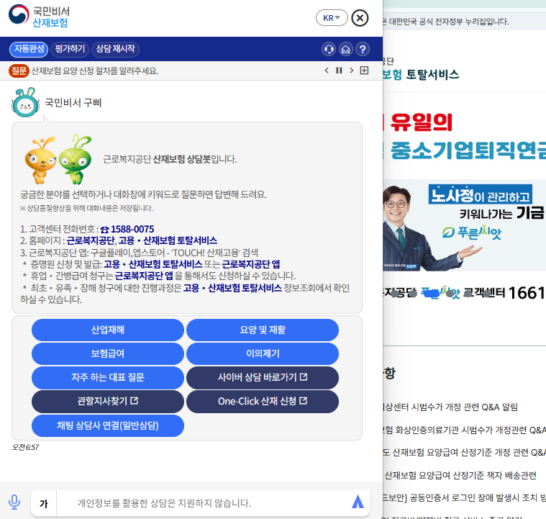Open 사이버 상담 바로가기 external link button

pos(263,377)
